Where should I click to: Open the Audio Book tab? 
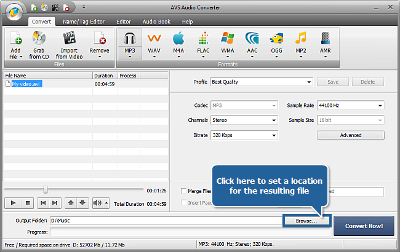pos(156,22)
